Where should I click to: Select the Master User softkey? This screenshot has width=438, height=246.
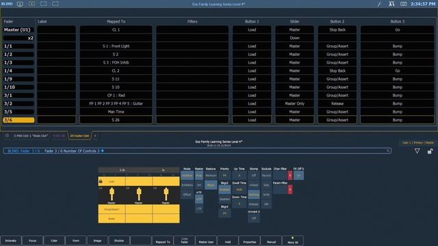coord(206,241)
